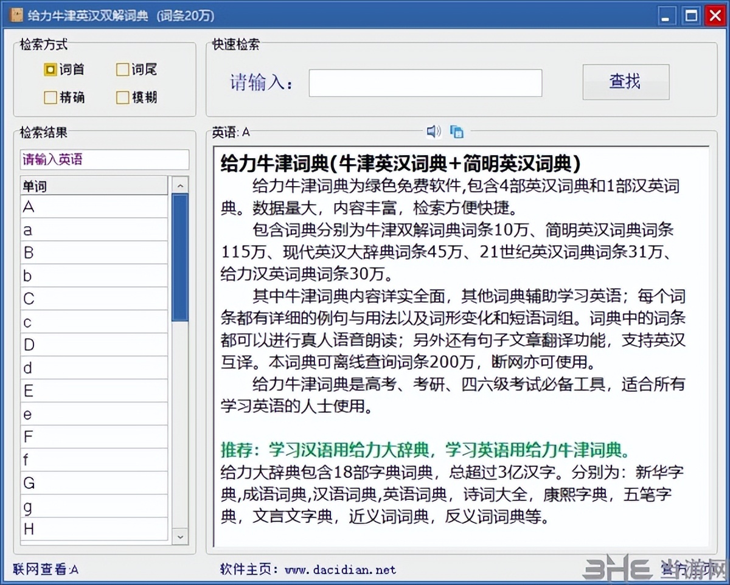Viewport: 730px width, 585px height.
Task: Select uppercase 'F' in word list
Action: (94, 437)
